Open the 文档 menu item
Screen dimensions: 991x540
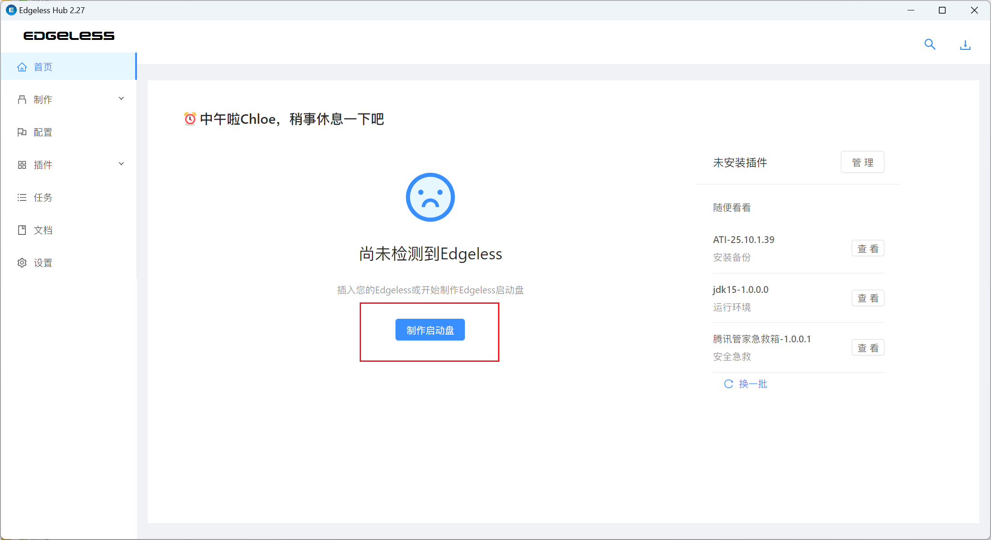coord(68,230)
